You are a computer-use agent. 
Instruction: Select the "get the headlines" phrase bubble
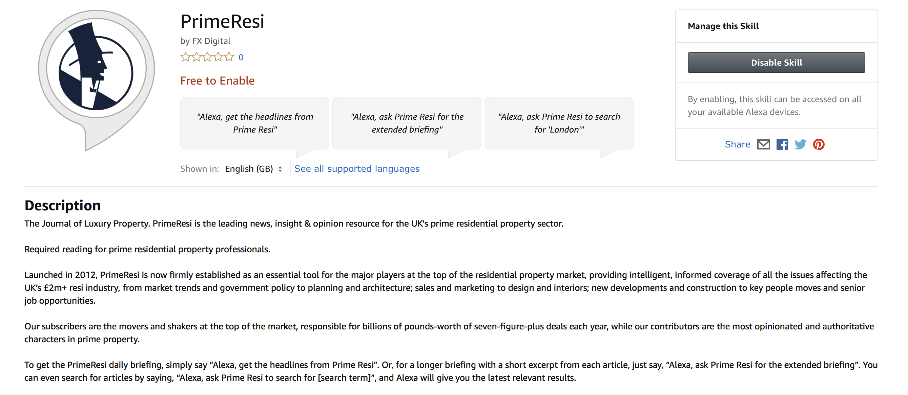pos(254,123)
